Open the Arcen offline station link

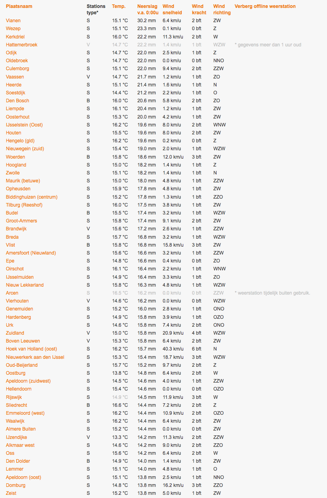[12, 293]
